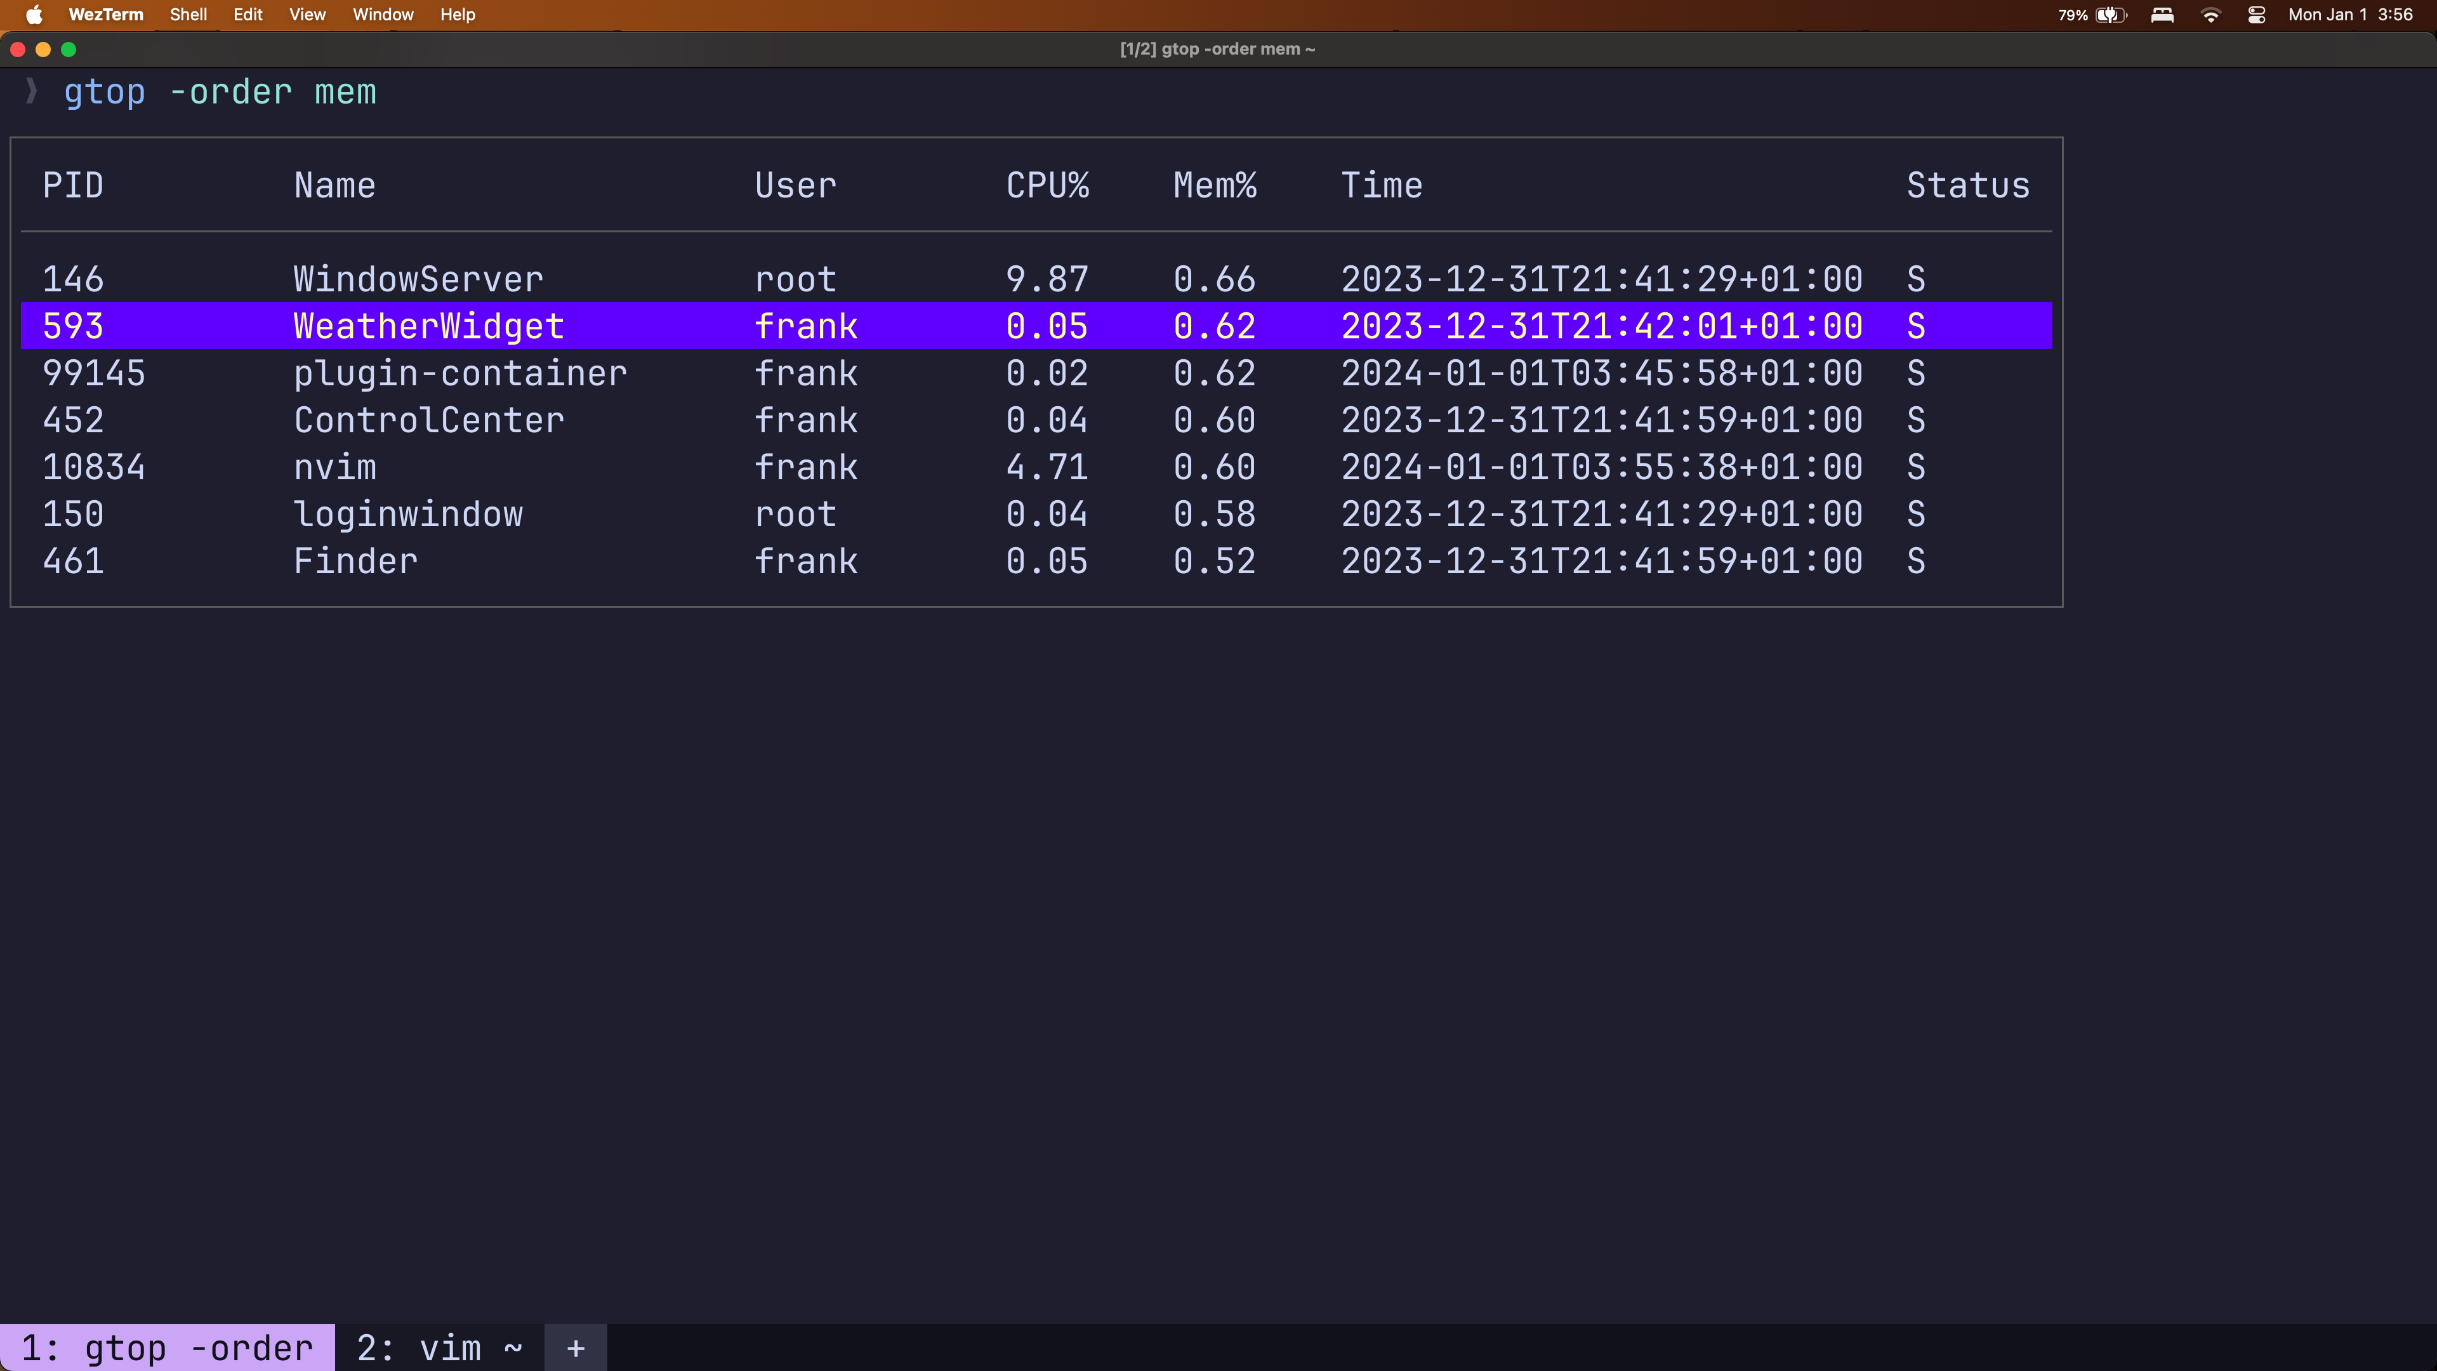Click the battery status icon

tap(2111, 14)
